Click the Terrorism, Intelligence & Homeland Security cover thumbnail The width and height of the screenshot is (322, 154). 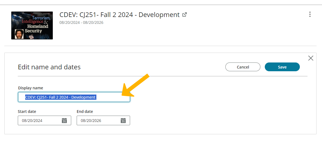[32, 25]
